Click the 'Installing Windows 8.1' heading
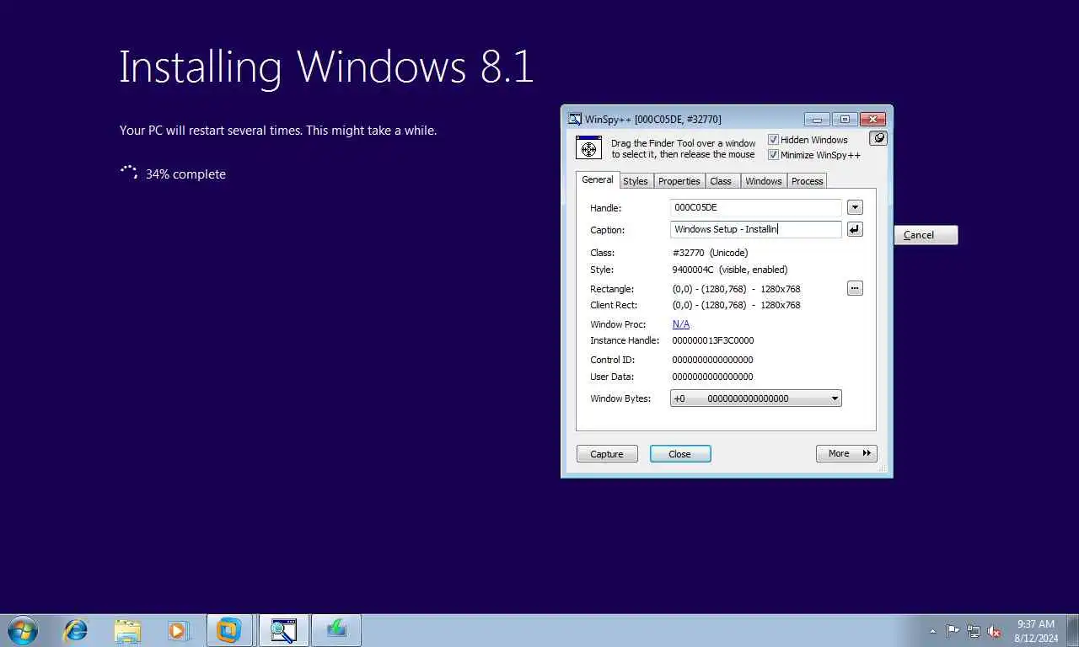This screenshot has height=647, width=1079. pyautogui.click(x=326, y=67)
